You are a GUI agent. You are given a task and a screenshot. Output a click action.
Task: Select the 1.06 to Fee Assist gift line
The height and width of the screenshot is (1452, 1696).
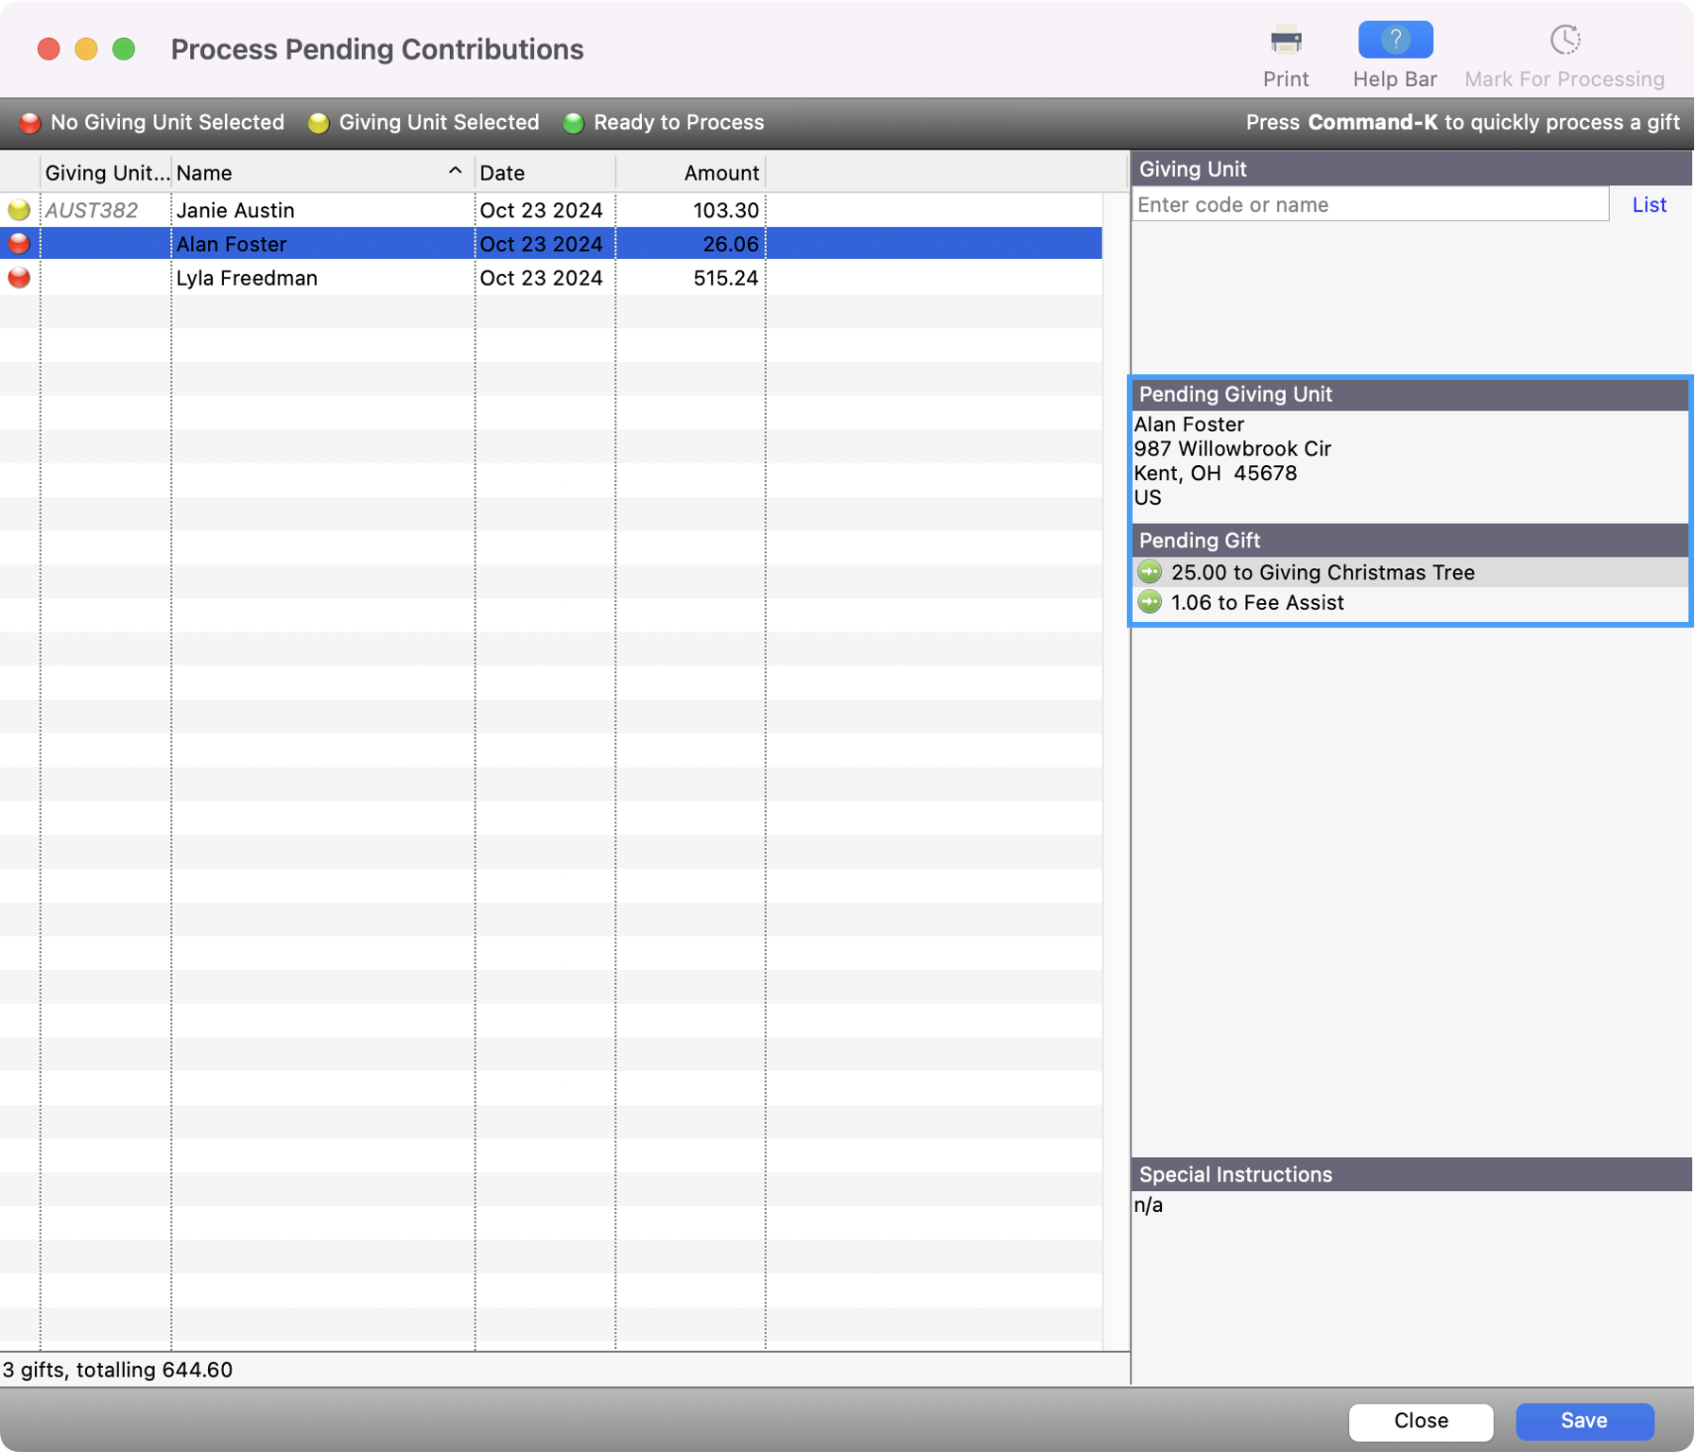(1257, 602)
